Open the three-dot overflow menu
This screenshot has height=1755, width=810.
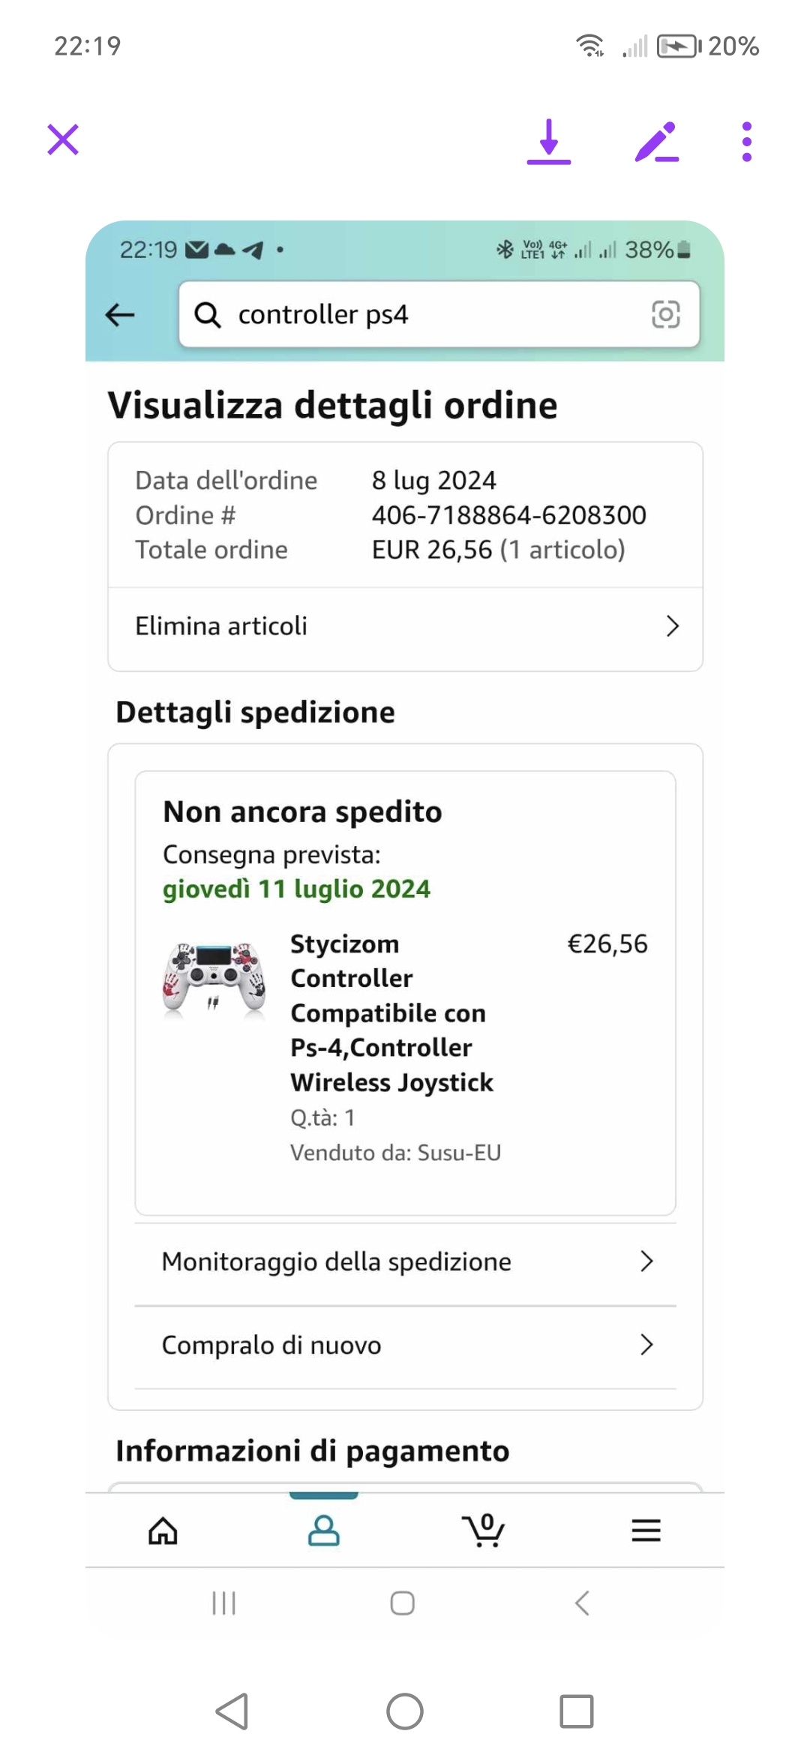pyautogui.click(x=746, y=141)
